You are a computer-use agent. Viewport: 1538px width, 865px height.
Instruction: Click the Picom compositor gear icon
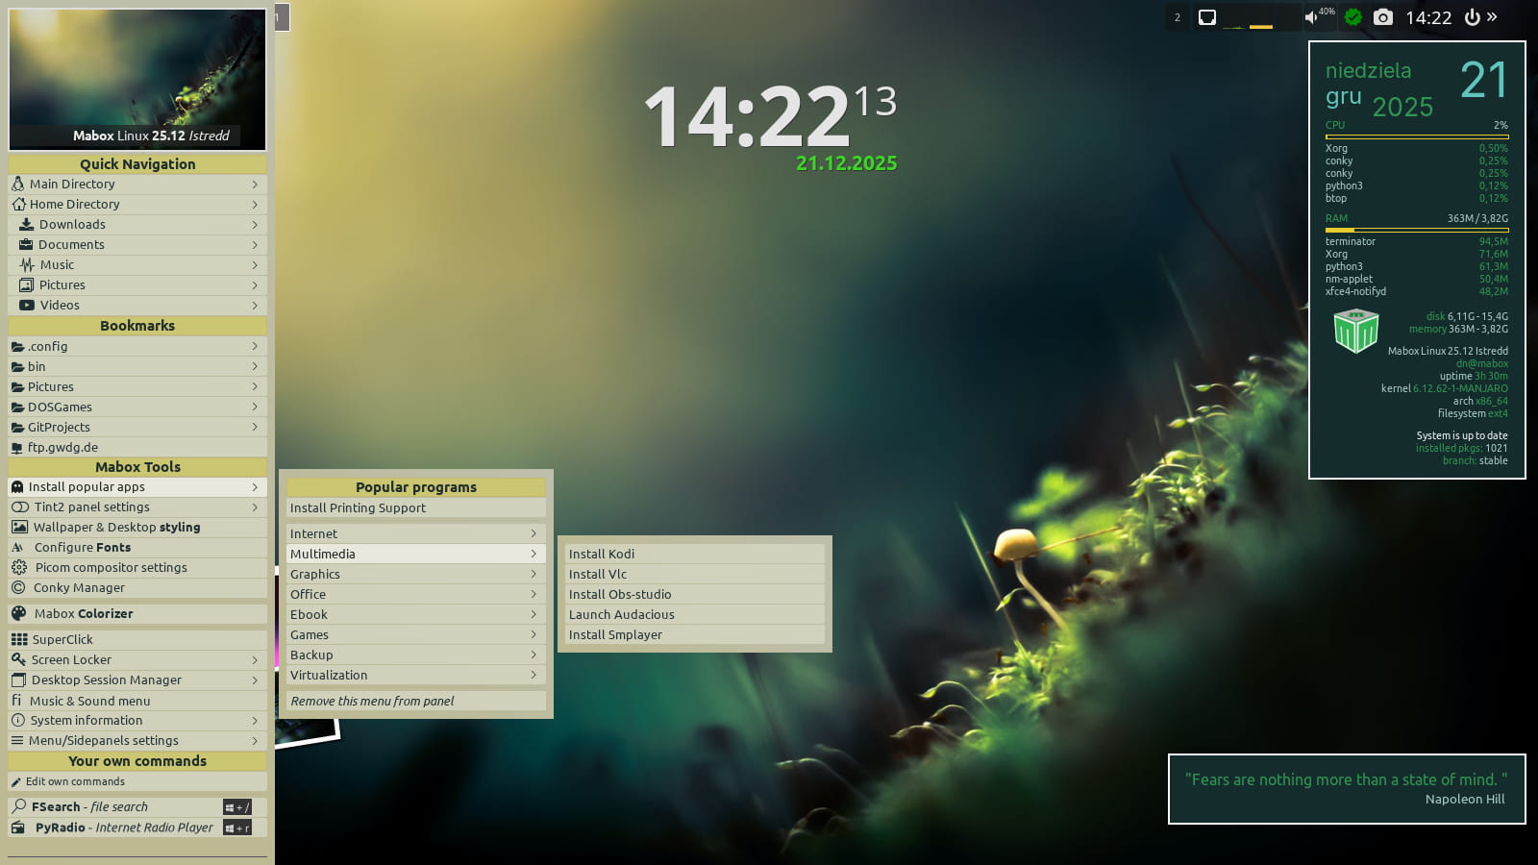[18, 567]
